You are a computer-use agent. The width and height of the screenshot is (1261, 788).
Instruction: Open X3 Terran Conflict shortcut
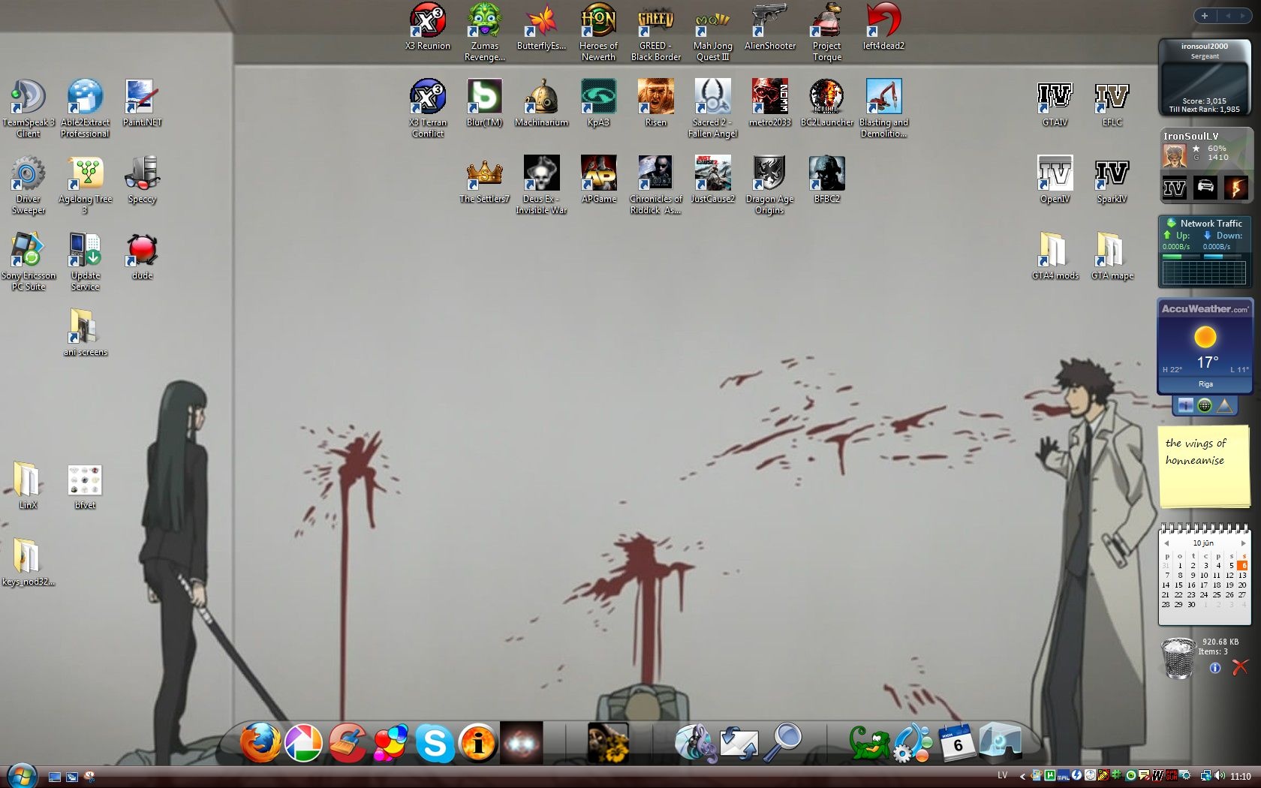coord(428,109)
